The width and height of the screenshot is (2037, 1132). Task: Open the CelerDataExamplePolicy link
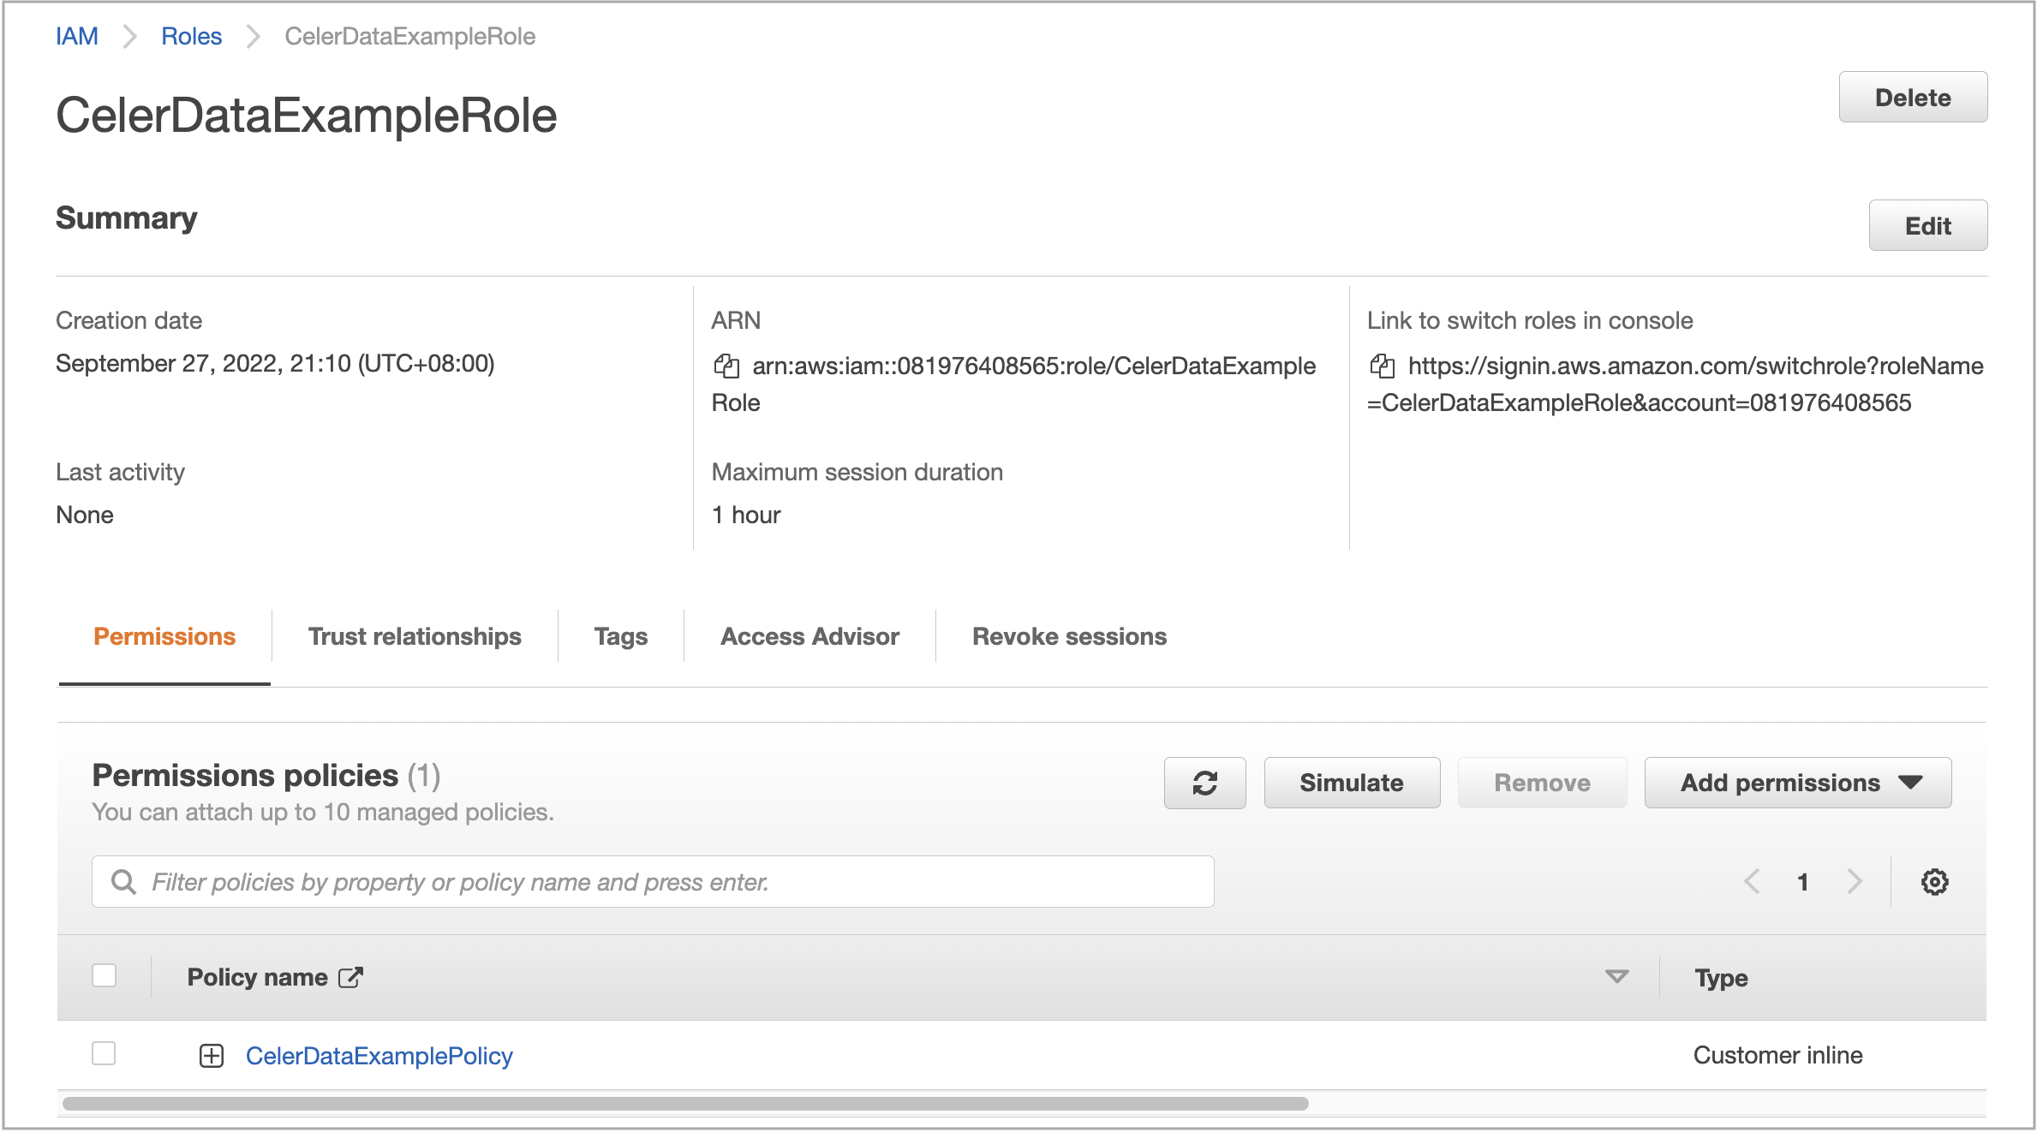[x=379, y=1056]
